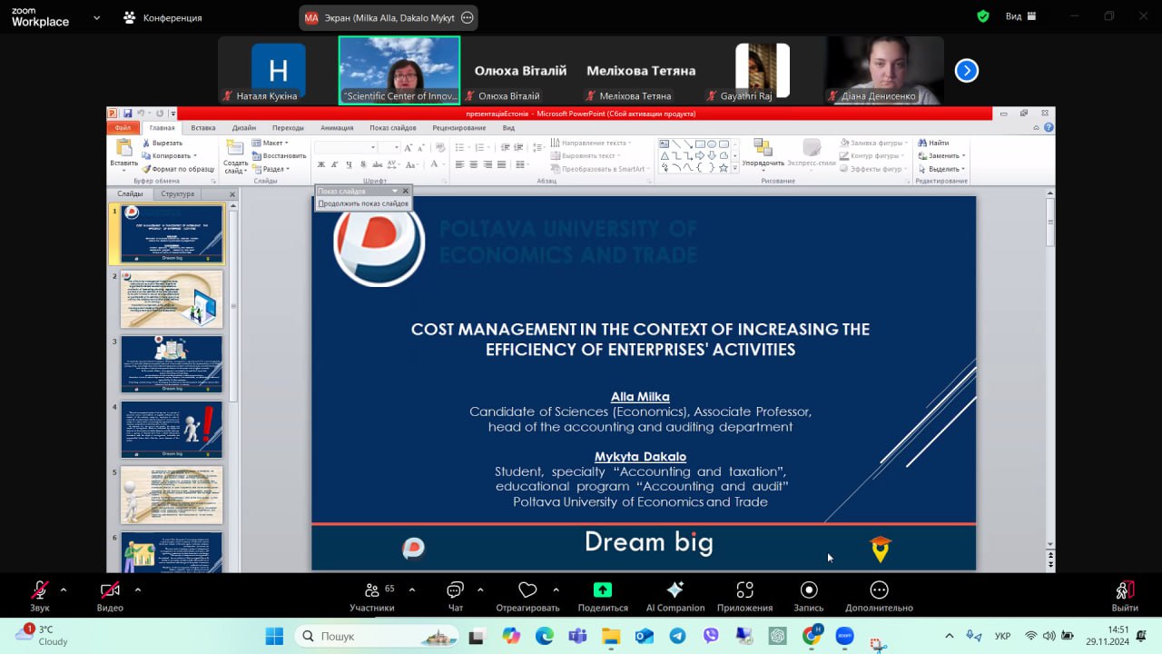Open the Zoom Участники participants panel
1162x654 pixels.
371,590
